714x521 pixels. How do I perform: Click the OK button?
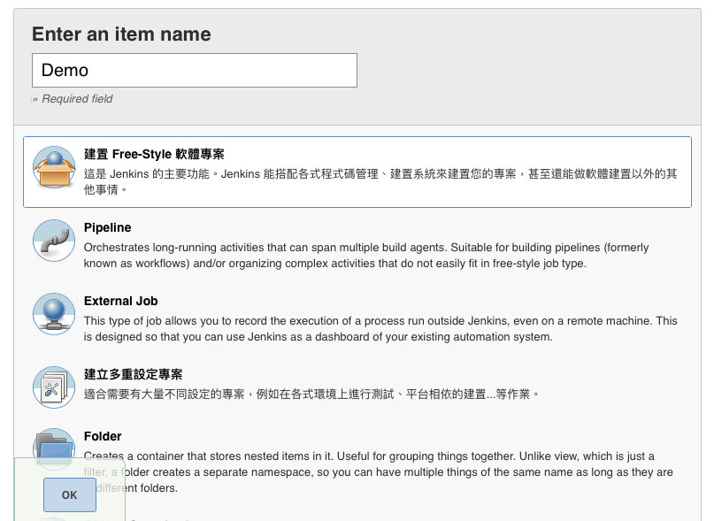point(70,494)
